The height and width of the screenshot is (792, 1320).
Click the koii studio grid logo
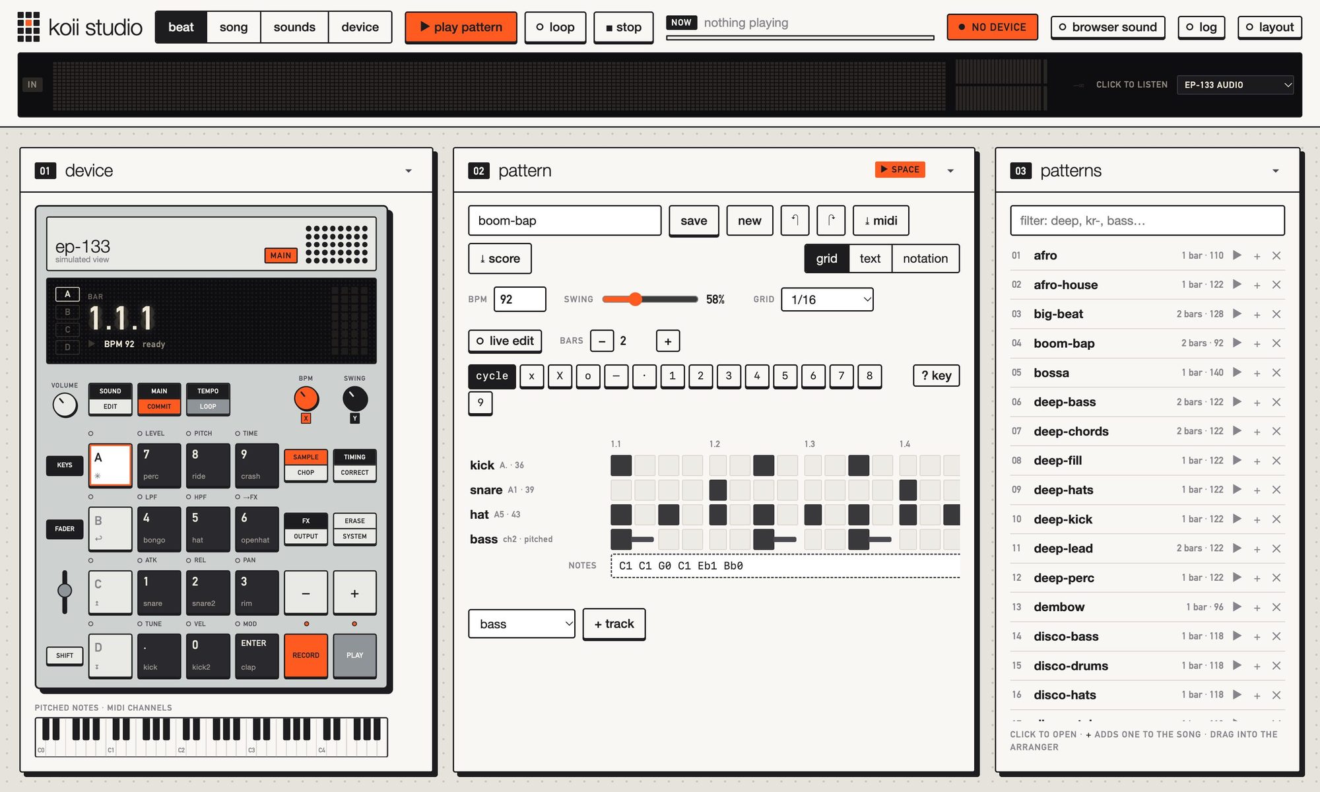tap(28, 27)
